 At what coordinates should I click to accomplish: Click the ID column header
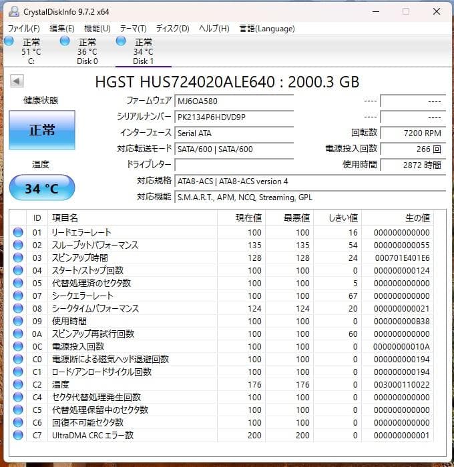click(37, 217)
